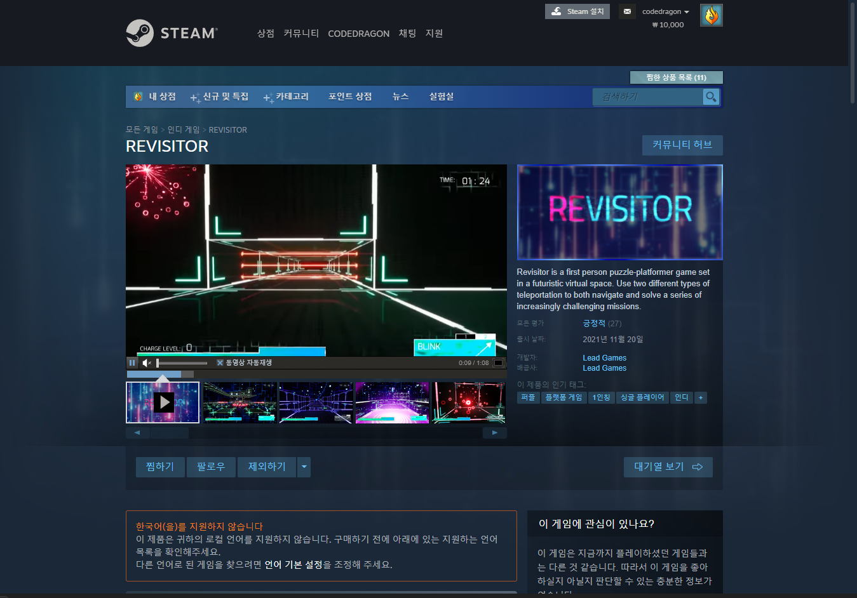Screen dimensions: 857x598
Task: Open publisher Lead Games link
Action: (605, 368)
